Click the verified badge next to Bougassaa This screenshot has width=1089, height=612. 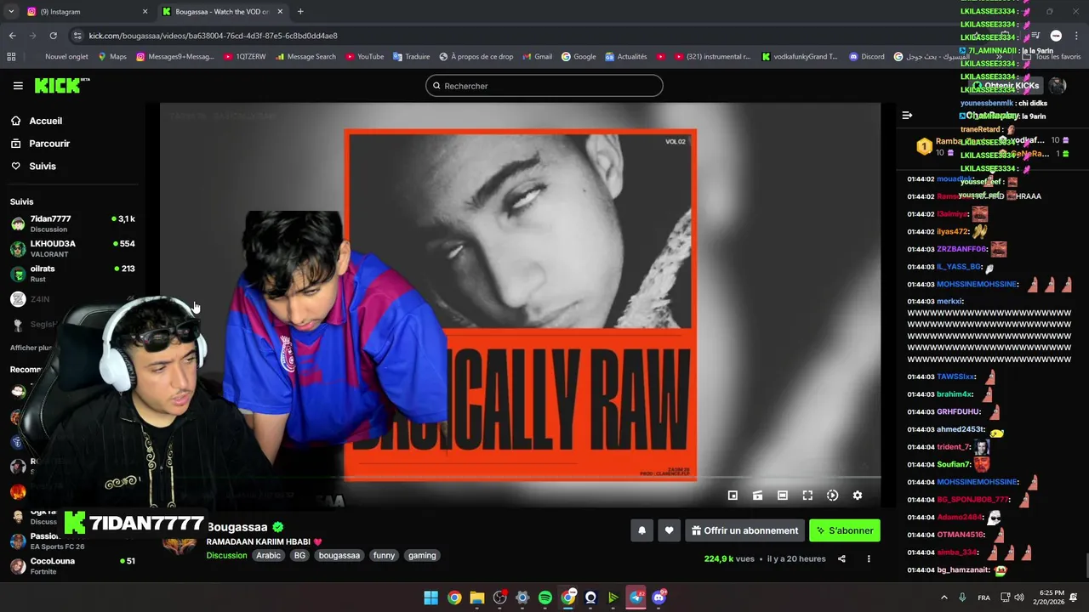278,527
